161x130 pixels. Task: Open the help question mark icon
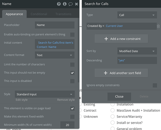click(x=59, y=4)
